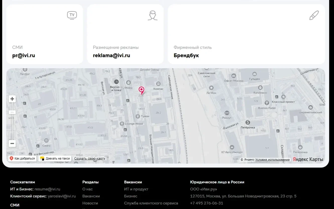Image resolution: width=334 pixels, height=209 pixels.
Task: Click the address 127015, Москва, ул. Большая Новодмитровская
Action: point(243,196)
